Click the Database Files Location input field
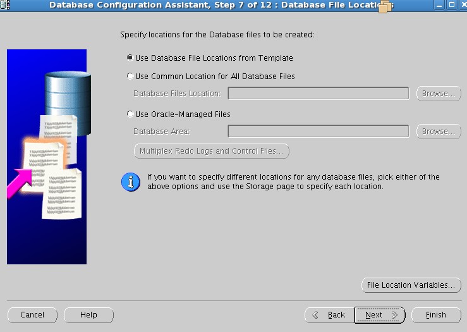 318,94
